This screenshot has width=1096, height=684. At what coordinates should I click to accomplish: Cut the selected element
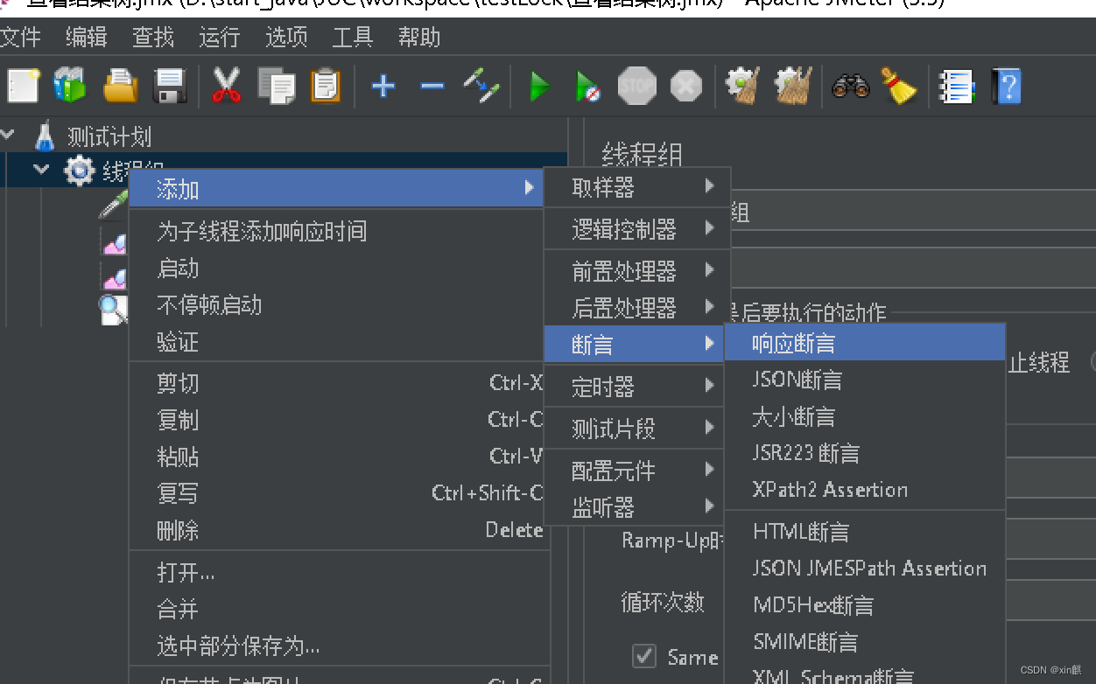(226, 85)
